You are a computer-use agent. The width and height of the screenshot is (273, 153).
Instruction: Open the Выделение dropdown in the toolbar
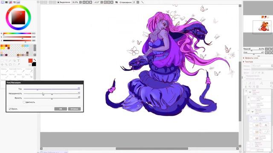[64, 2]
